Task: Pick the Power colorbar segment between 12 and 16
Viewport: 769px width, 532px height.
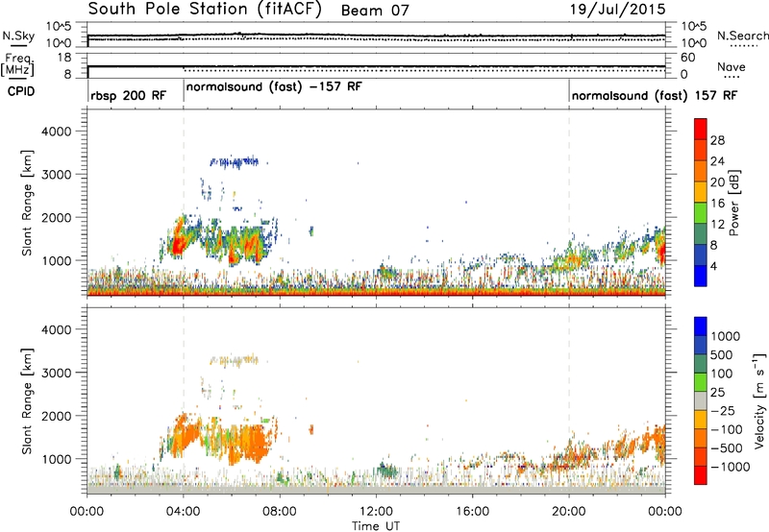Action: click(x=701, y=213)
